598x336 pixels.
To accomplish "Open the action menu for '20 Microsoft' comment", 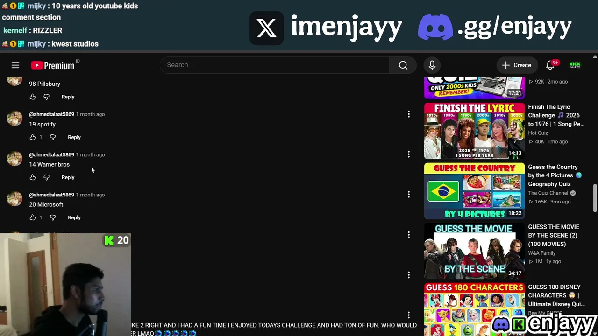I will [409, 194].
